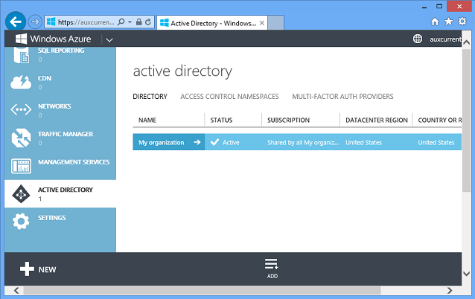
Task: Click the Windows Azure logo
Action: click(x=54, y=39)
